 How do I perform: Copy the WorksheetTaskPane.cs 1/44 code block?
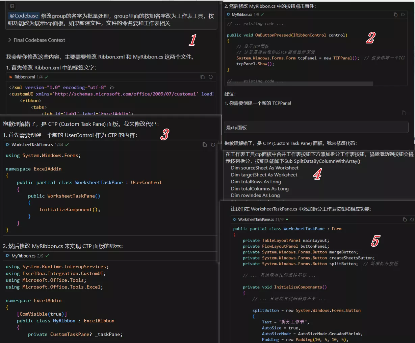tap(205, 145)
